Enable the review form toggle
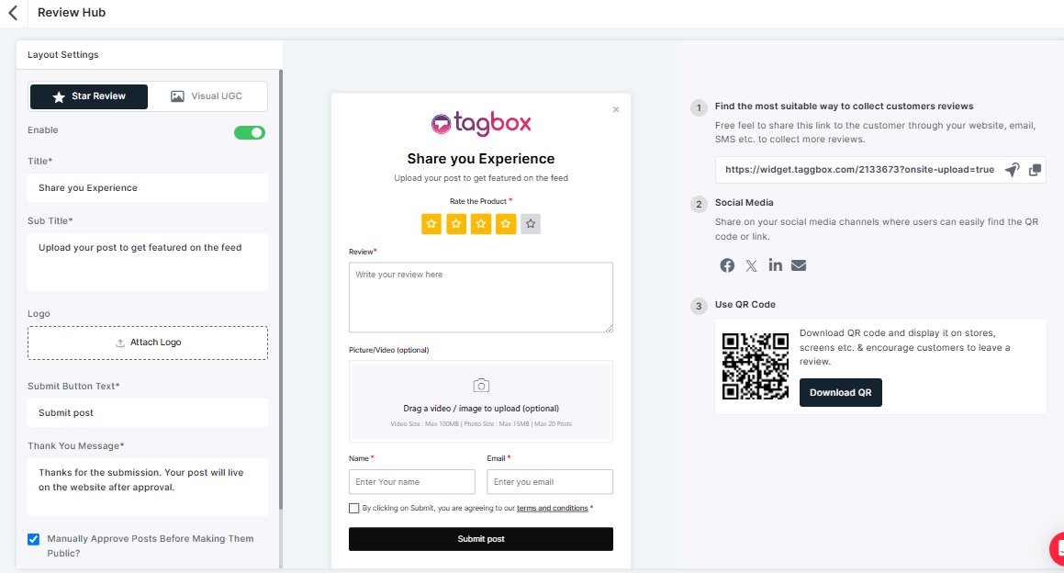This screenshot has width=1064, height=573. tap(249, 132)
